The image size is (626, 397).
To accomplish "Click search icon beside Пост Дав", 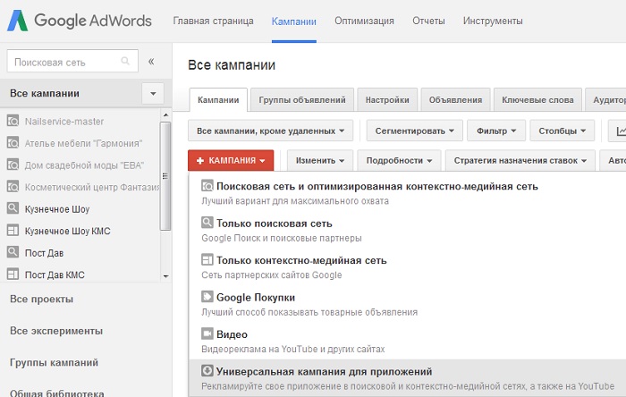I will click(13, 252).
